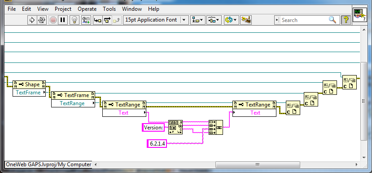The height and width of the screenshot is (173, 372).
Task: Click the horizontal scrollbar thumb
Action: pyautogui.click(x=258, y=164)
